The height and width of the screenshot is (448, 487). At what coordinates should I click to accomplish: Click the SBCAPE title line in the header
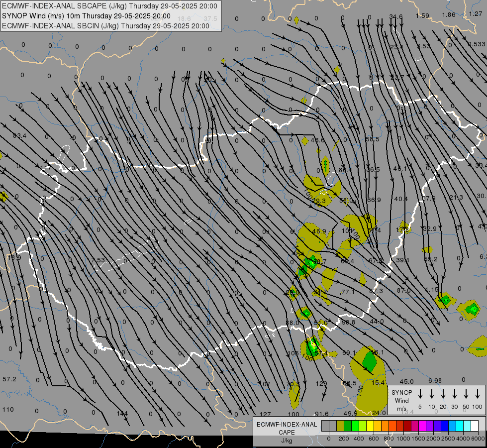point(109,6)
